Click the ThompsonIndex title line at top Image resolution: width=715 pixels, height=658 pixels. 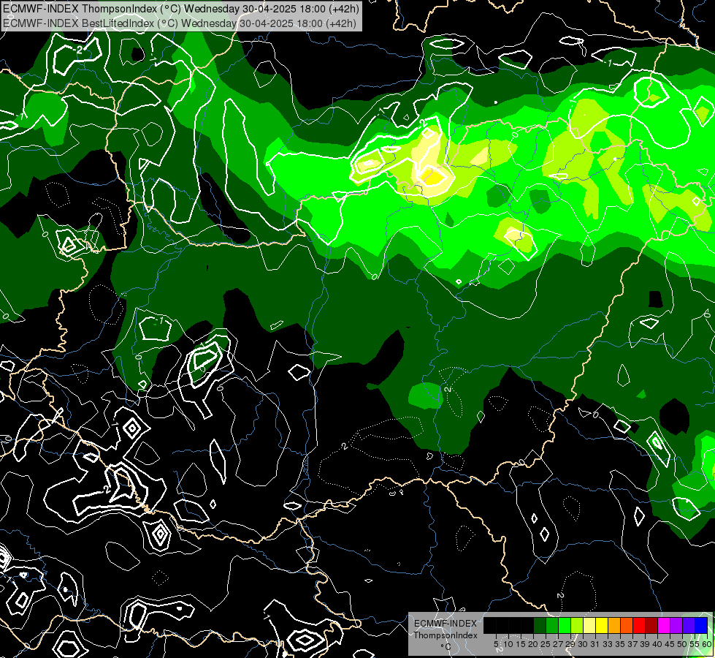coord(181,8)
